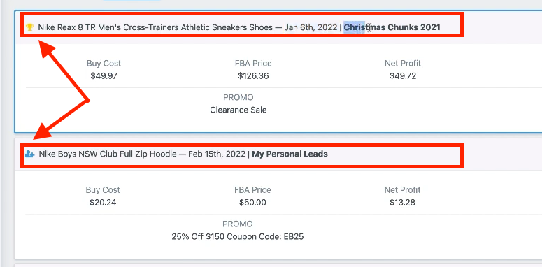Viewport: 542px width, 267px height.
Task: Open the Nike Boys NSW Club Full Zip Hoodie title
Action: [108, 154]
